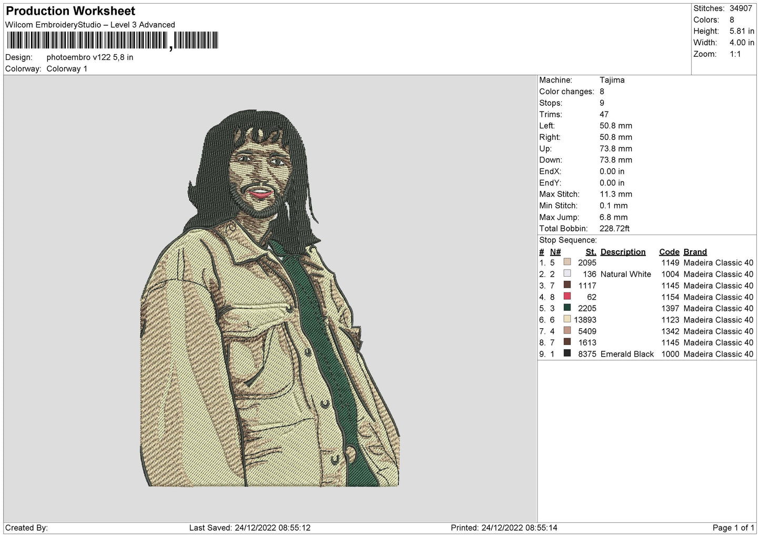Click the Colors value 8
Viewport: 760px width, 537px height.
point(732,20)
